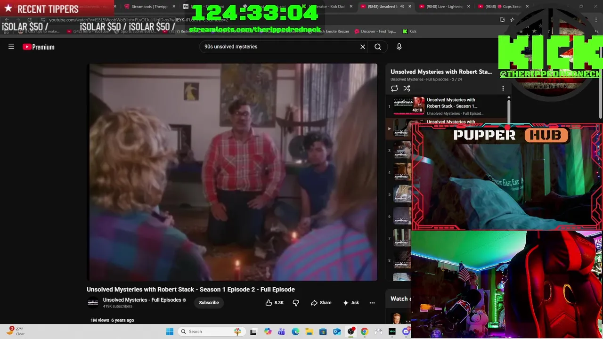Open Windows Start menu

point(170,331)
